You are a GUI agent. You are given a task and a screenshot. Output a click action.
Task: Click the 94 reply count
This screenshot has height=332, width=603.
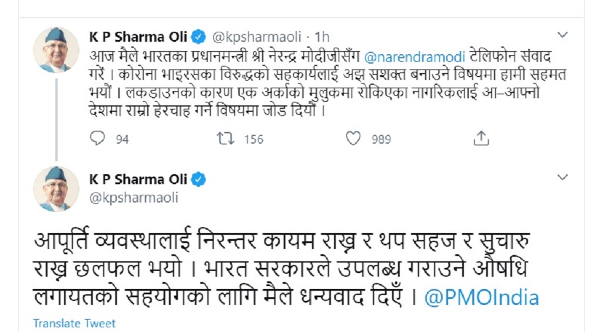click(x=122, y=140)
